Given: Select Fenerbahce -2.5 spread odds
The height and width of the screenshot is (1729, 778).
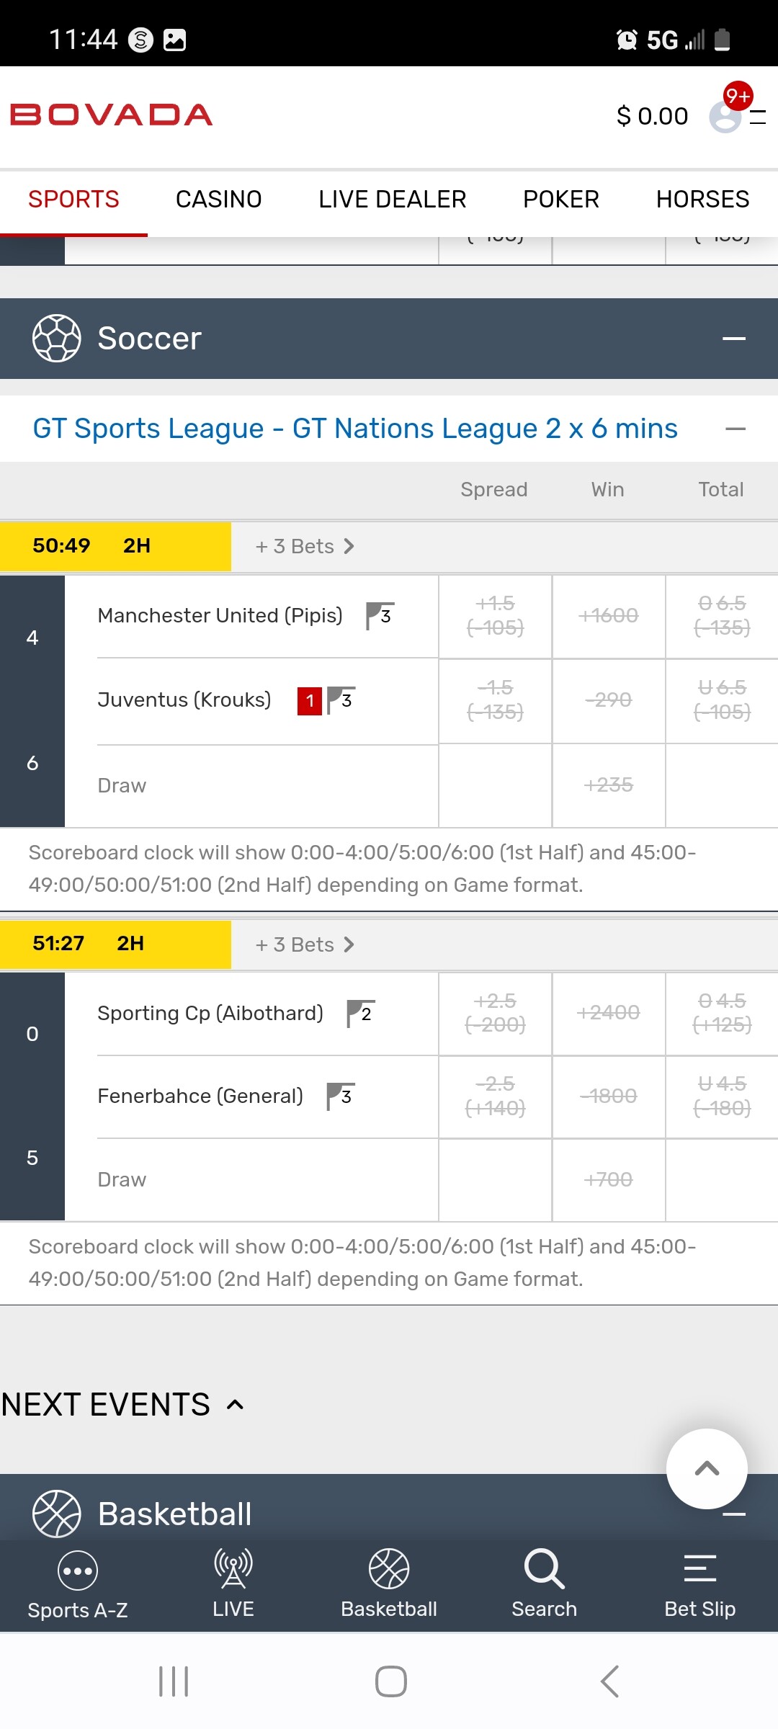Looking at the screenshot, I should (495, 1096).
